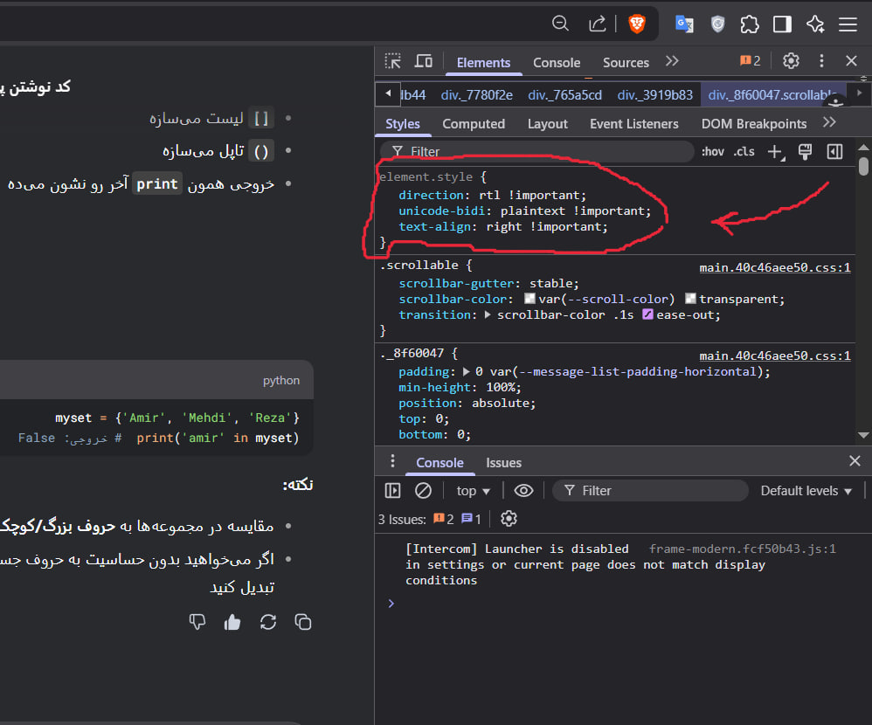This screenshot has height=725, width=872.
Task: Open the top JavaScript context dropdown
Action: 474,491
